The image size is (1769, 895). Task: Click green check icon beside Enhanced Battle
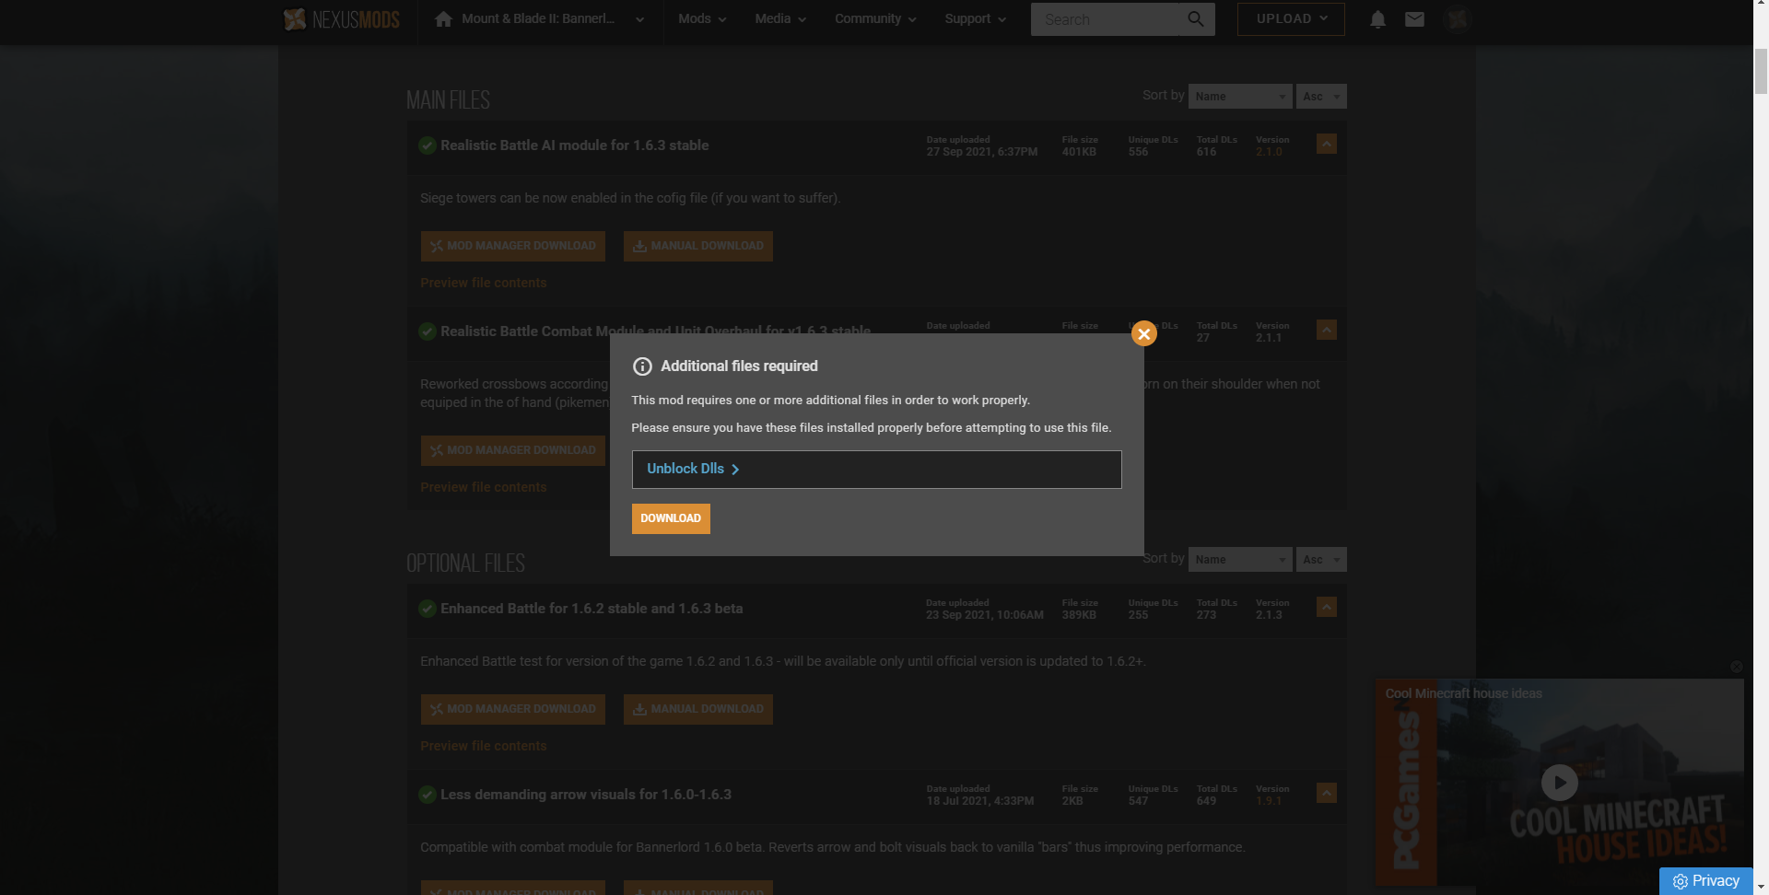point(428,609)
